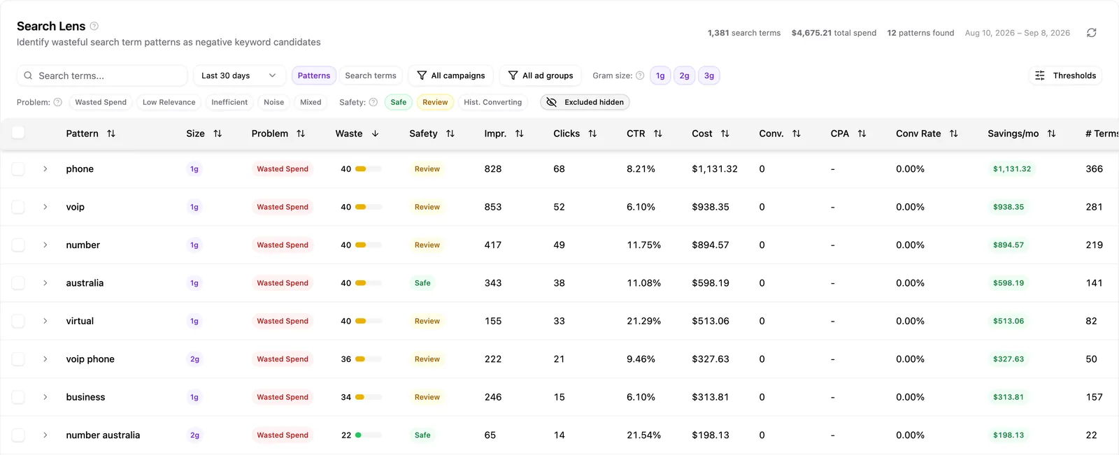Viewport: 1119px width, 455px height.
Task: Open the All ad groups filter dropdown
Action: click(x=541, y=75)
